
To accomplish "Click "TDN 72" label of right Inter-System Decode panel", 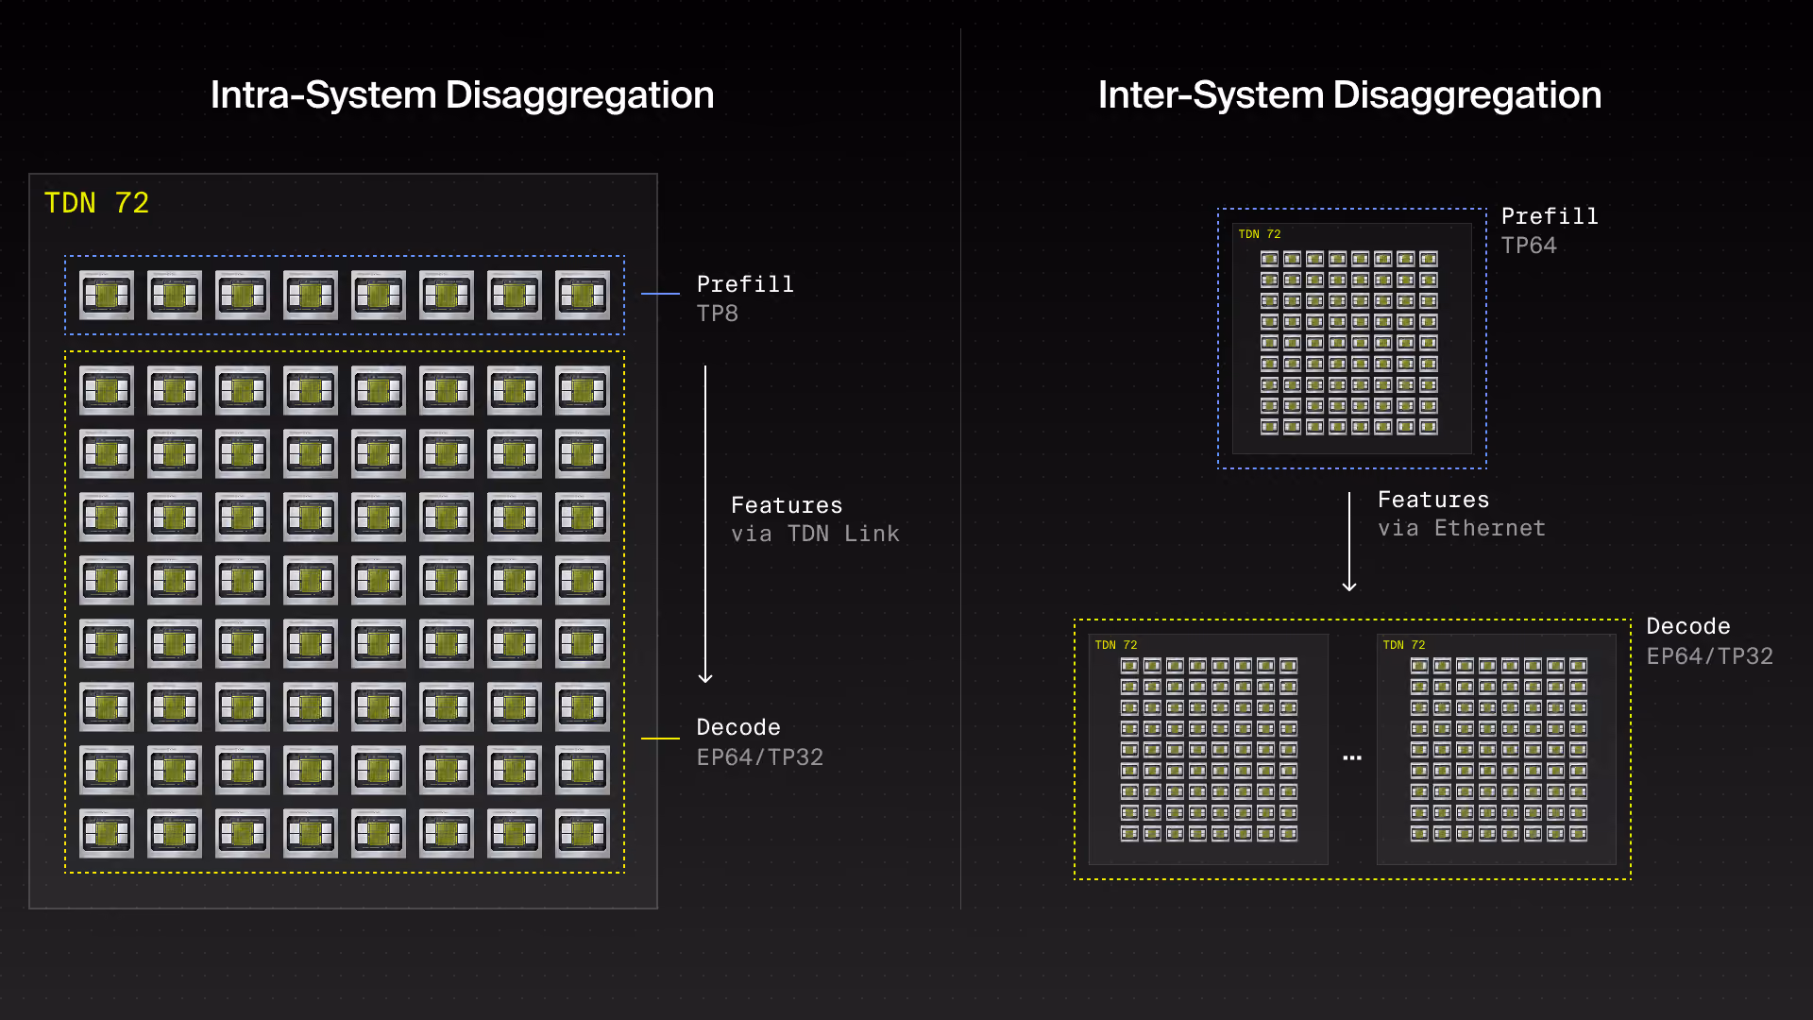I will (x=1404, y=645).
